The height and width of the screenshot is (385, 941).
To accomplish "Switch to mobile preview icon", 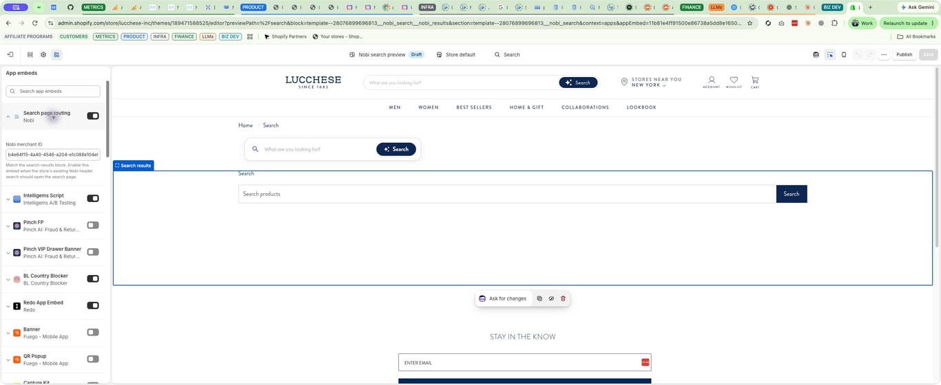I will [x=844, y=54].
